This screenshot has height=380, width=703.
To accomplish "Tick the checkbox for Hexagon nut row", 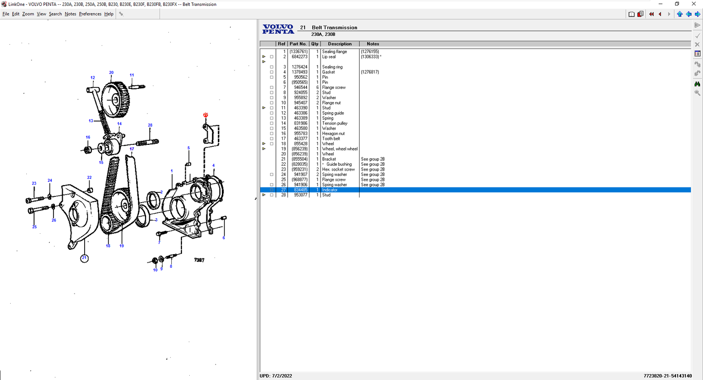I will pos(271,134).
